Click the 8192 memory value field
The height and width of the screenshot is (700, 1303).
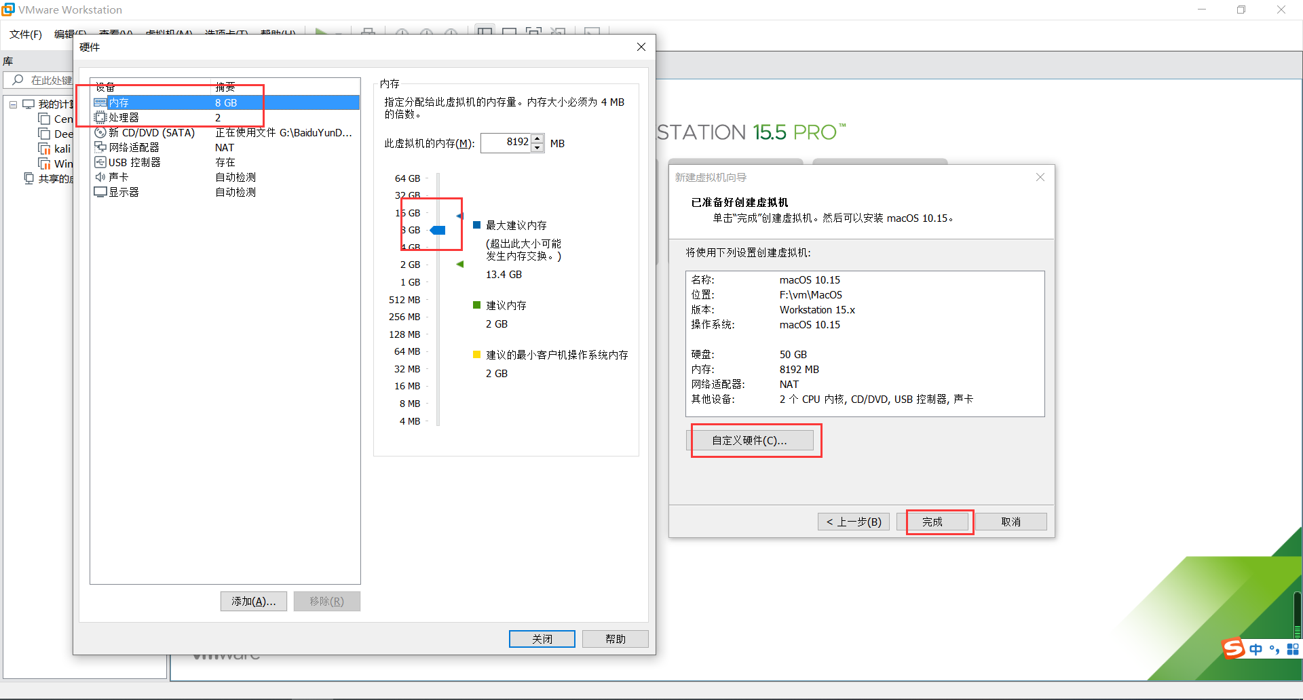tap(506, 142)
